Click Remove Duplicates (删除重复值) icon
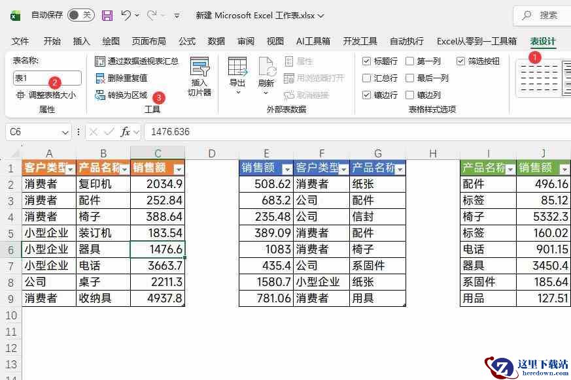Screen dimensions: 571x380 pyautogui.click(x=100, y=78)
